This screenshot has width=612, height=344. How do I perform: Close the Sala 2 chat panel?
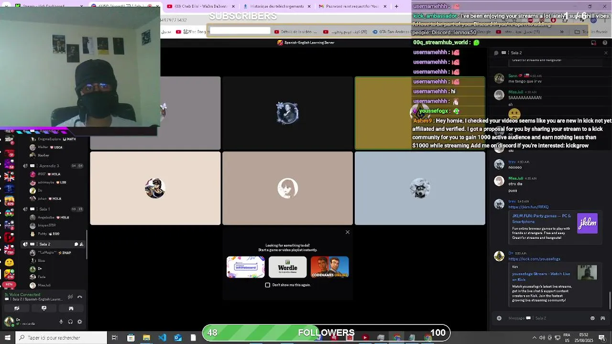click(606, 53)
